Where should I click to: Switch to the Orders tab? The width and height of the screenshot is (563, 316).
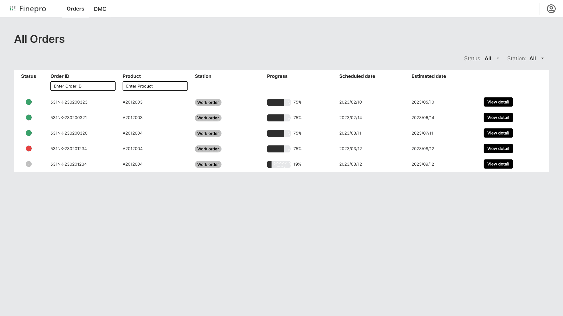coord(75,9)
